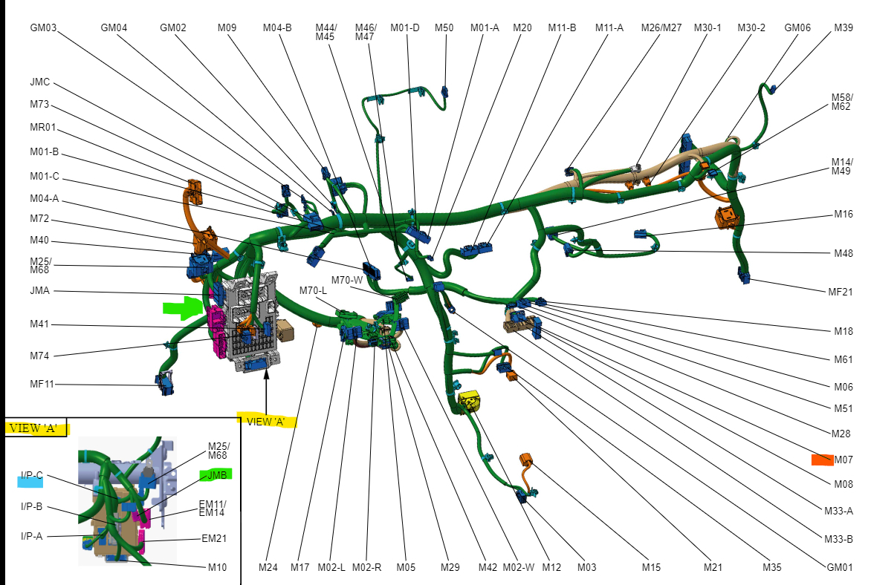Click the M73 label
Screen dimensions: 871x585
(x=39, y=105)
